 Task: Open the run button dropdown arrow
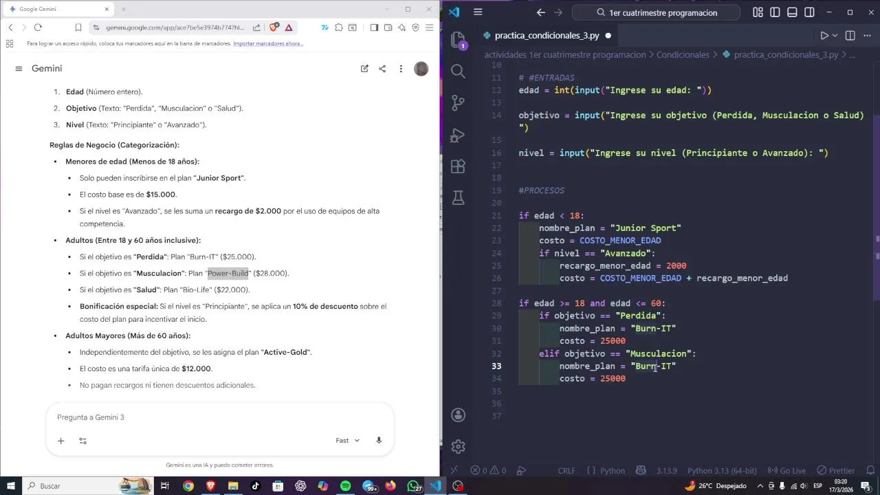835,35
